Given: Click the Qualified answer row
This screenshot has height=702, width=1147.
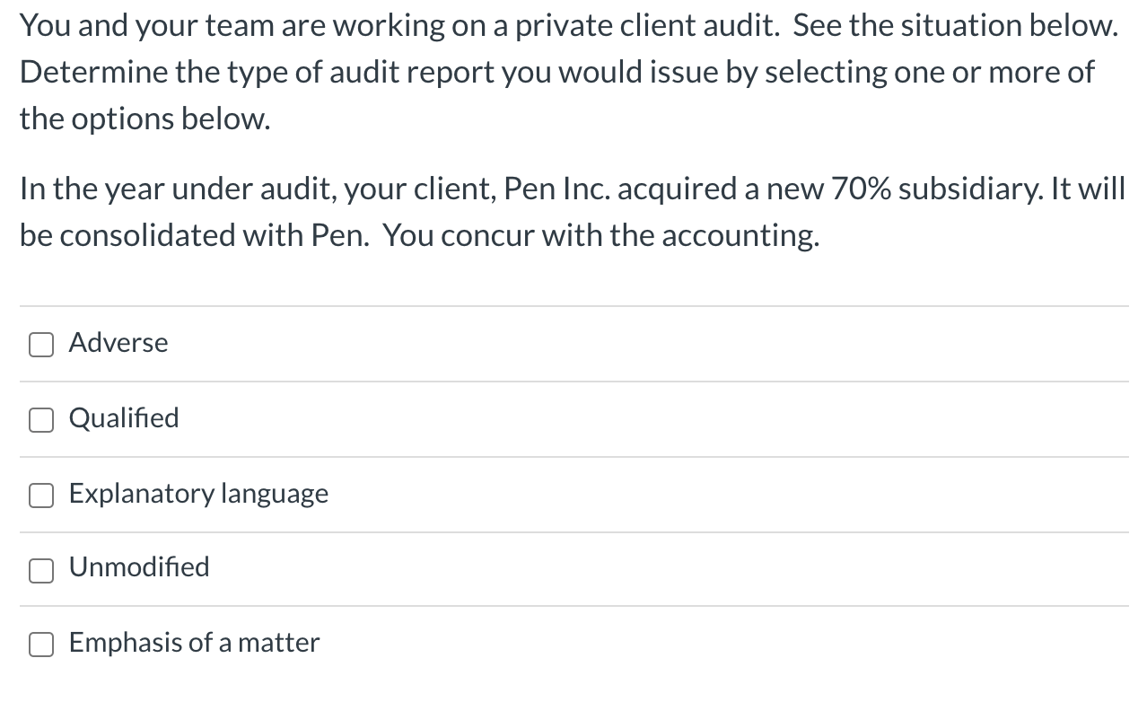Looking at the screenshot, I should 359,419.
